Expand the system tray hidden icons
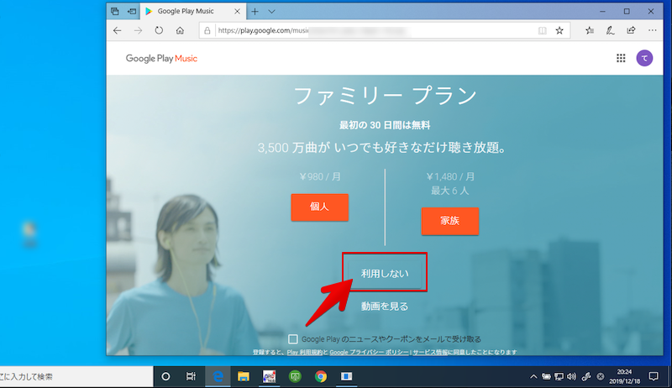This screenshot has width=672, height=388. (535, 376)
